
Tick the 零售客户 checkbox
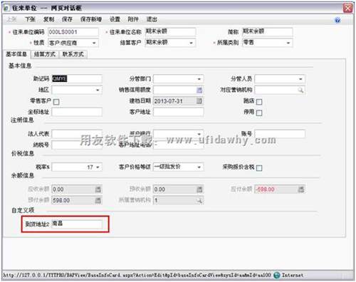pos(56,102)
